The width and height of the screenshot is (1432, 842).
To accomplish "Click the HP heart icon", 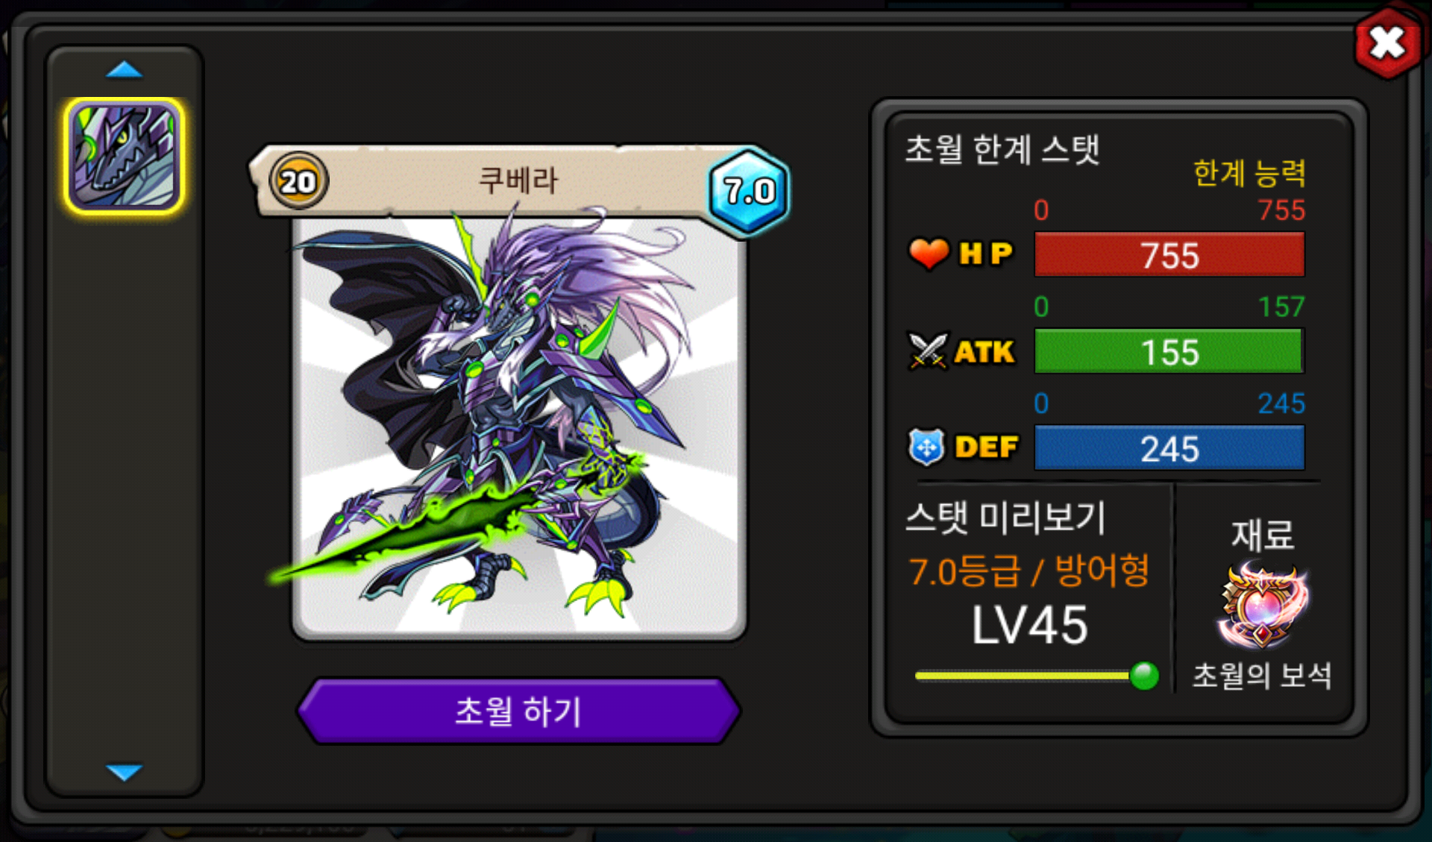I will coord(929,254).
